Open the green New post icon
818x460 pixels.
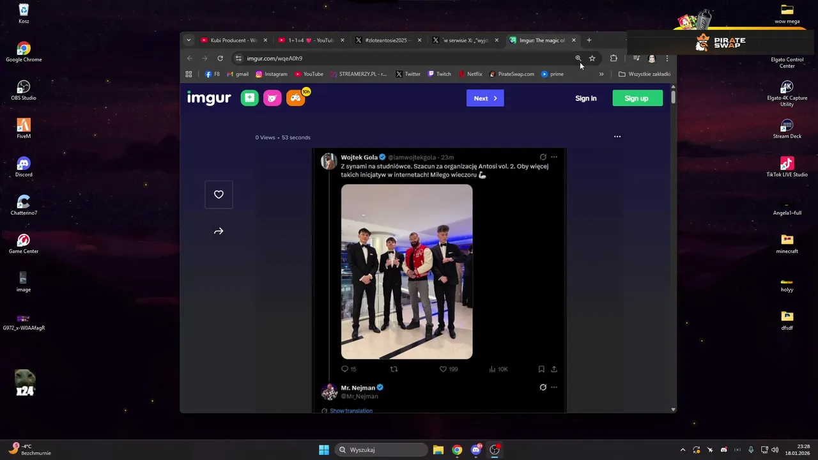click(249, 98)
